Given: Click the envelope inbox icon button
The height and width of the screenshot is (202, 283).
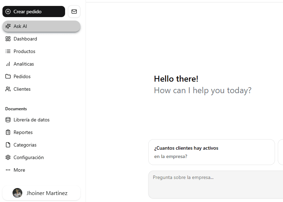Looking at the screenshot, I should pyautogui.click(x=74, y=12).
